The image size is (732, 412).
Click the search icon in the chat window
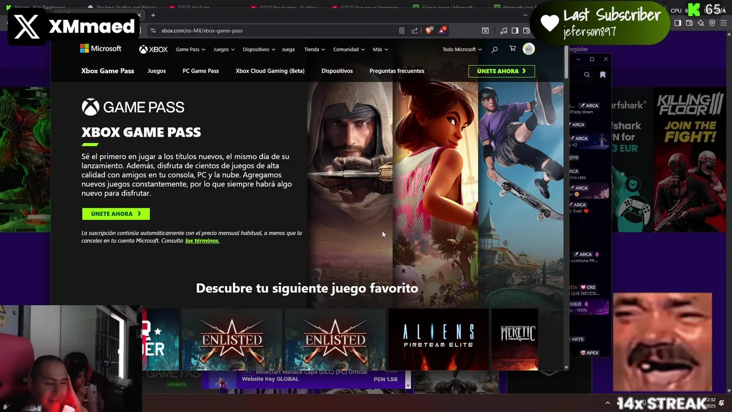[587, 75]
